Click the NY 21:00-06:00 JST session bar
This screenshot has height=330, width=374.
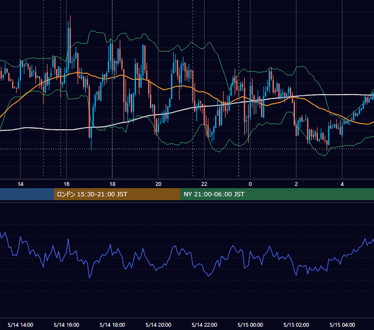tap(277, 194)
